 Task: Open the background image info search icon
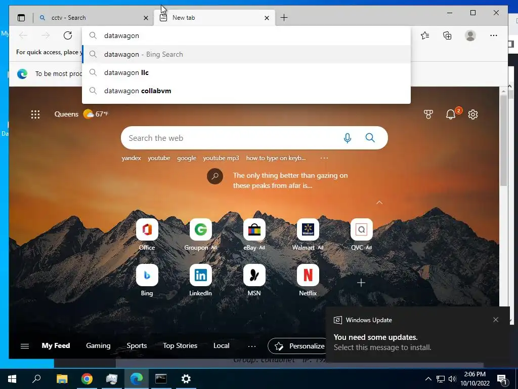(214, 176)
